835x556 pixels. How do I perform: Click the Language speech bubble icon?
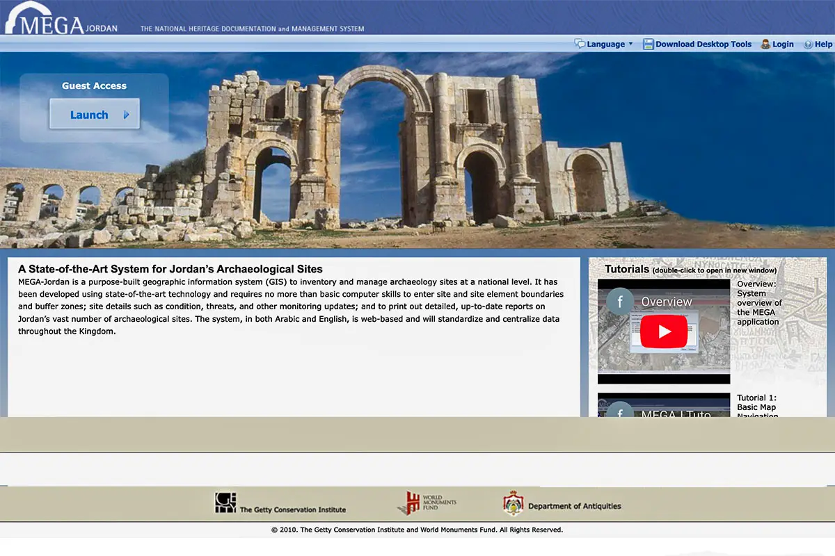580,44
